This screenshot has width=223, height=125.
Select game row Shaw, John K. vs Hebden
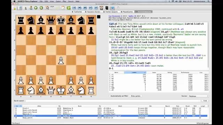pos(110,118)
